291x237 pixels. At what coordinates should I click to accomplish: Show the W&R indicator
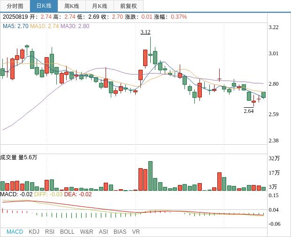[86, 232]
